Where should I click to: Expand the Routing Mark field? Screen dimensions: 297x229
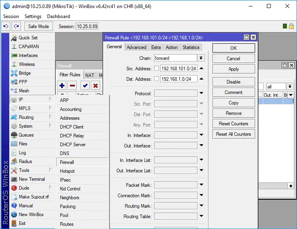(201, 206)
